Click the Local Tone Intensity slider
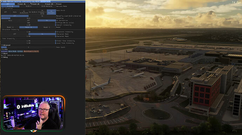 point(28,43)
